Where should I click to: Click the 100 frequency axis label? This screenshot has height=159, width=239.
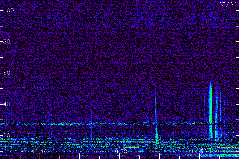point(9,10)
